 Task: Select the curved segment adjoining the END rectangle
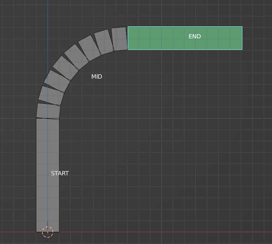tap(119, 39)
